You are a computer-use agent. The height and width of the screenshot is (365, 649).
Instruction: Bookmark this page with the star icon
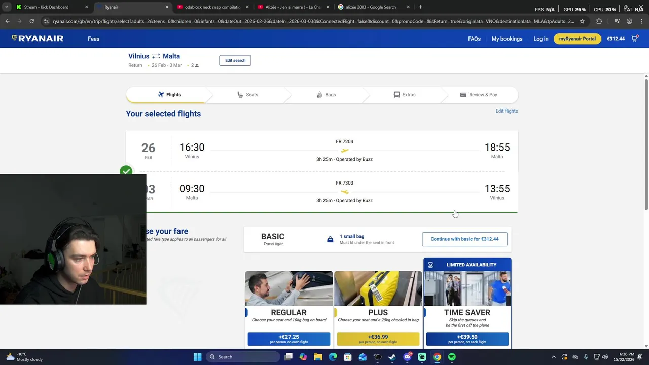click(x=582, y=21)
